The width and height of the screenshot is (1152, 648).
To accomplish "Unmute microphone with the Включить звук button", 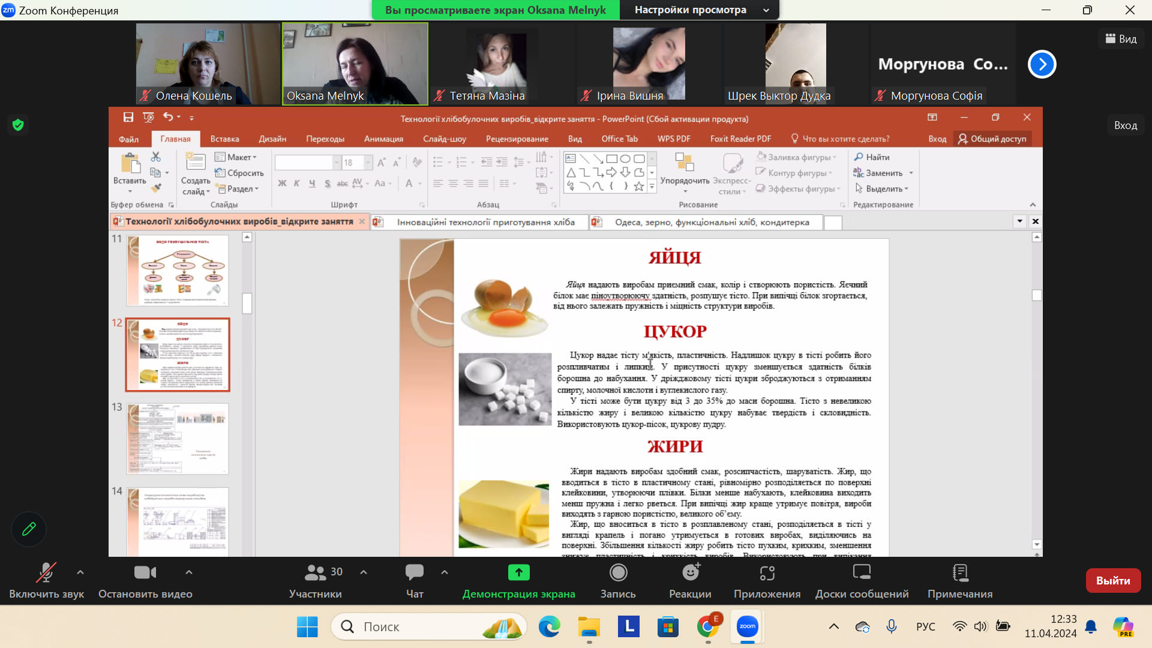I will pyautogui.click(x=46, y=573).
